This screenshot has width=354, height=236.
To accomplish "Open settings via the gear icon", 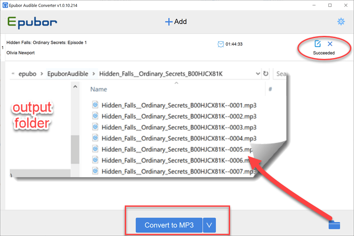I will 341,22.
